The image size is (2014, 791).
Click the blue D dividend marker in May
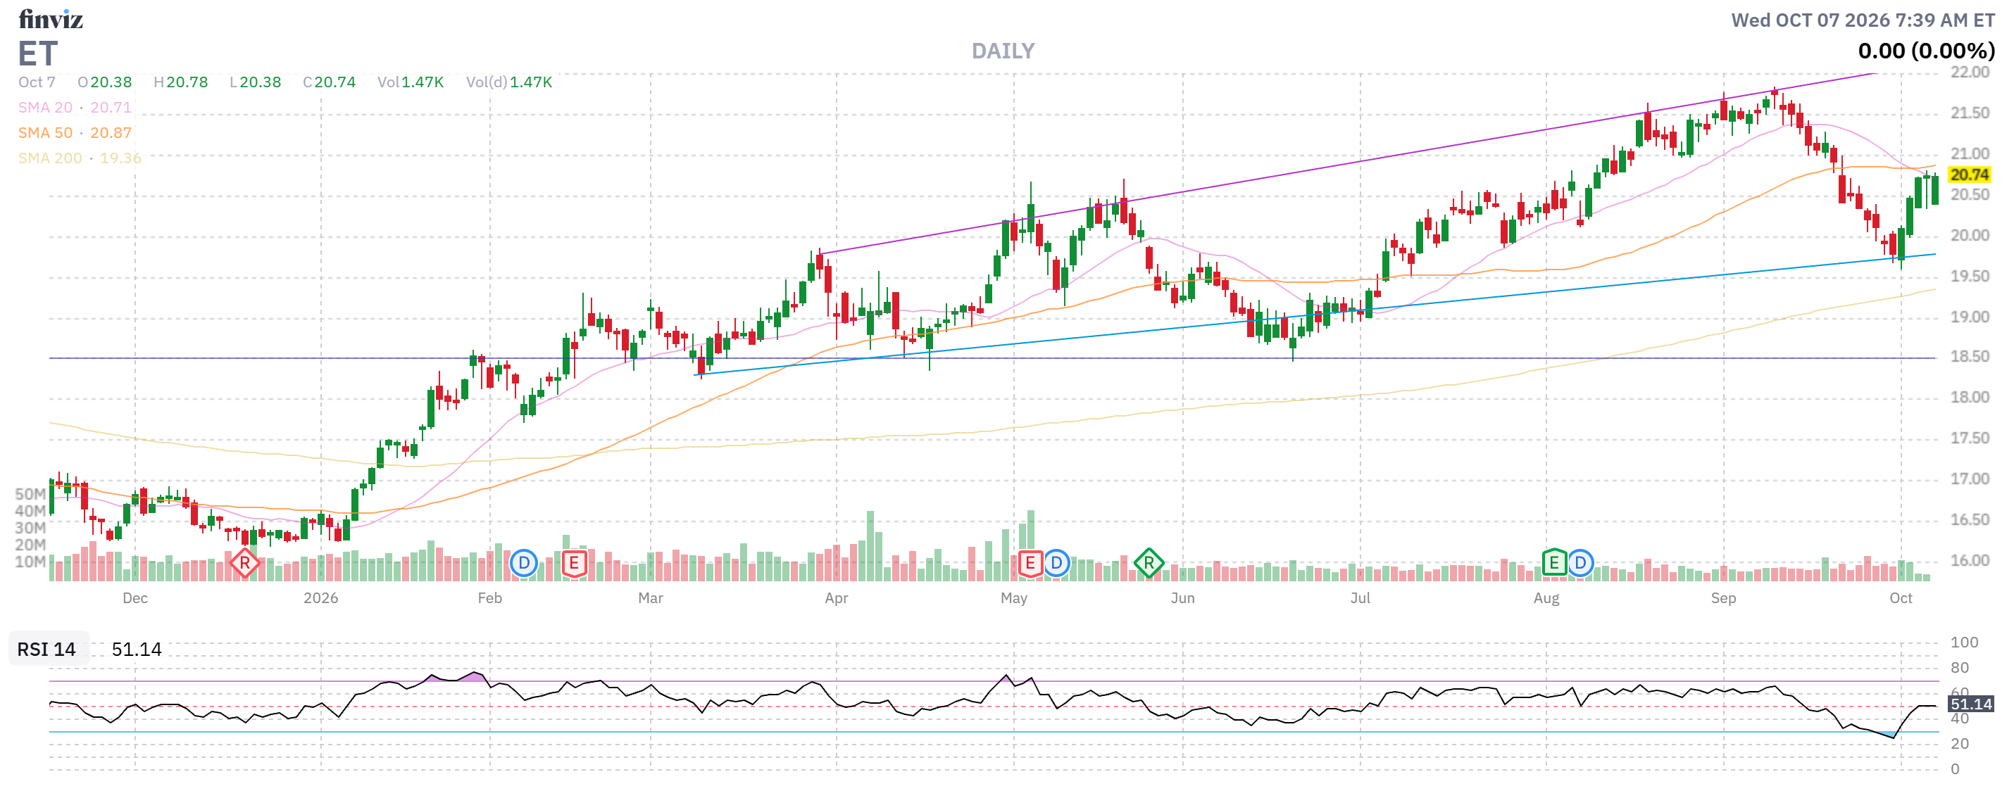tap(1056, 563)
